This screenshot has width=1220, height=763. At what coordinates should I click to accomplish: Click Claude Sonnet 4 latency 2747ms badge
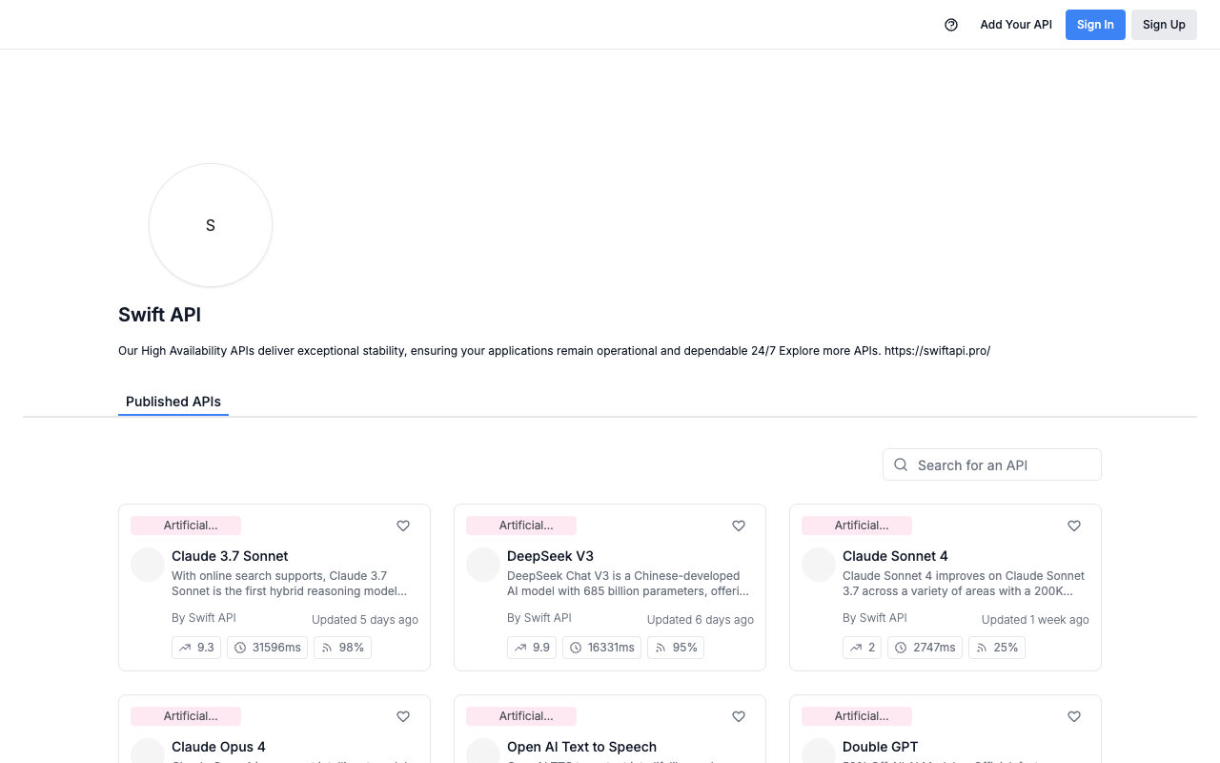click(x=925, y=648)
